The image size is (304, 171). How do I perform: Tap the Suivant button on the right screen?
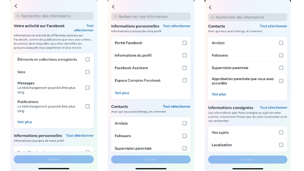[247, 160]
